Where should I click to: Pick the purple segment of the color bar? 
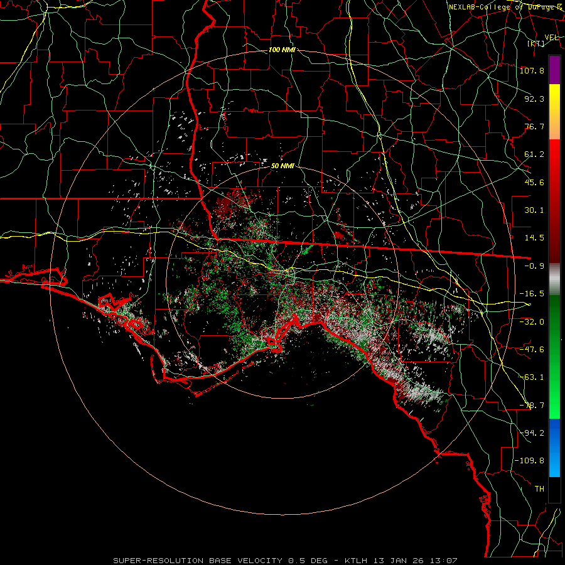tap(554, 70)
